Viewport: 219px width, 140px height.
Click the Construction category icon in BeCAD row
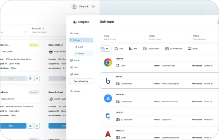pyautogui.click(x=118, y=84)
